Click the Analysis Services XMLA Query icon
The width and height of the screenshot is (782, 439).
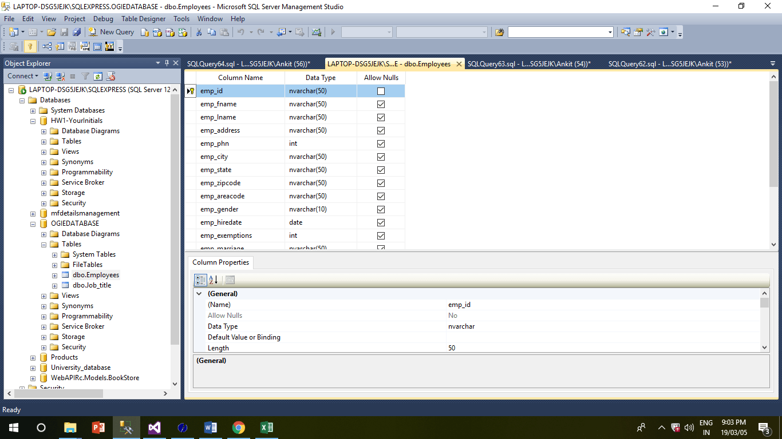pos(182,32)
